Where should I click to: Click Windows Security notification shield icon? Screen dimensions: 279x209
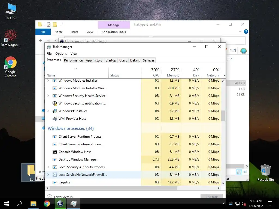[x=54, y=103]
